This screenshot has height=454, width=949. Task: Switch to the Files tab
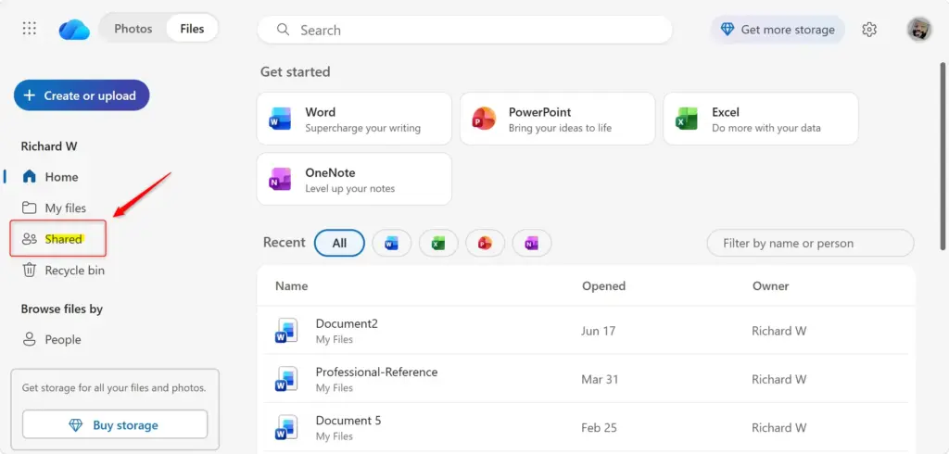click(192, 29)
